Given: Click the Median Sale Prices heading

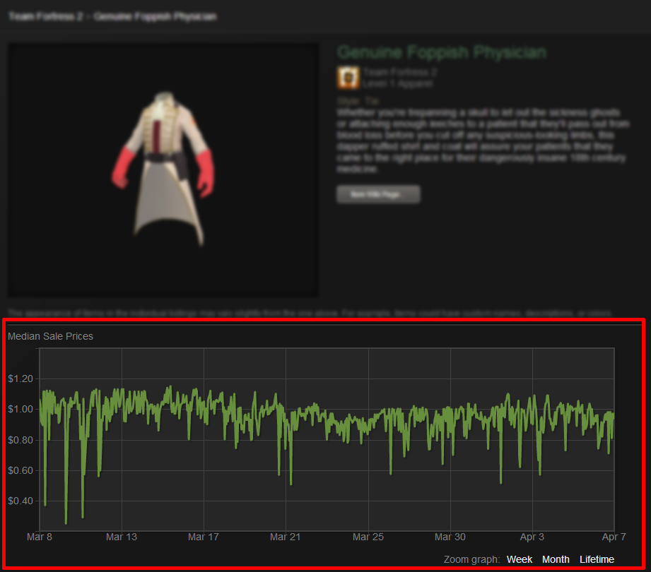Looking at the screenshot, I should point(50,336).
